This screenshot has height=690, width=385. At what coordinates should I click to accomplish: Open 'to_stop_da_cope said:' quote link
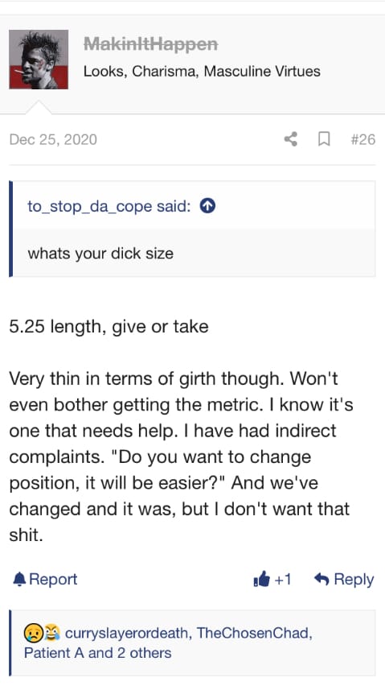point(109,206)
